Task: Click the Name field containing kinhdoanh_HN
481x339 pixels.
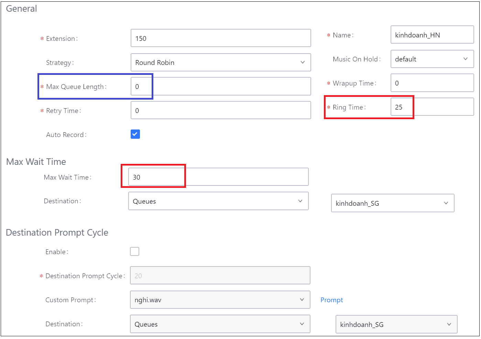Action: [432, 35]
